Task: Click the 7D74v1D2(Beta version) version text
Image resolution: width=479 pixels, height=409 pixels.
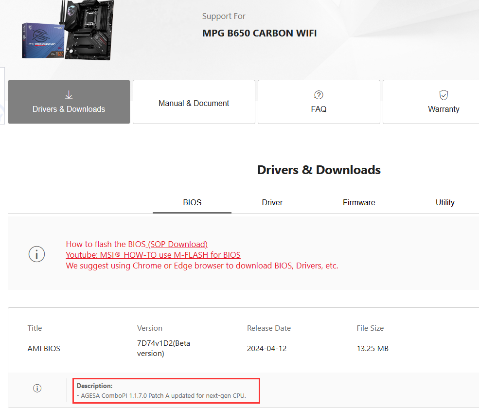Action: 163,348
